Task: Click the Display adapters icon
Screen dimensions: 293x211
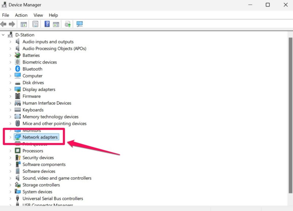Action: pos(18,89)
